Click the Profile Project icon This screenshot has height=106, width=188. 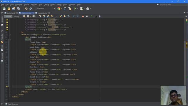pos(88,9)
